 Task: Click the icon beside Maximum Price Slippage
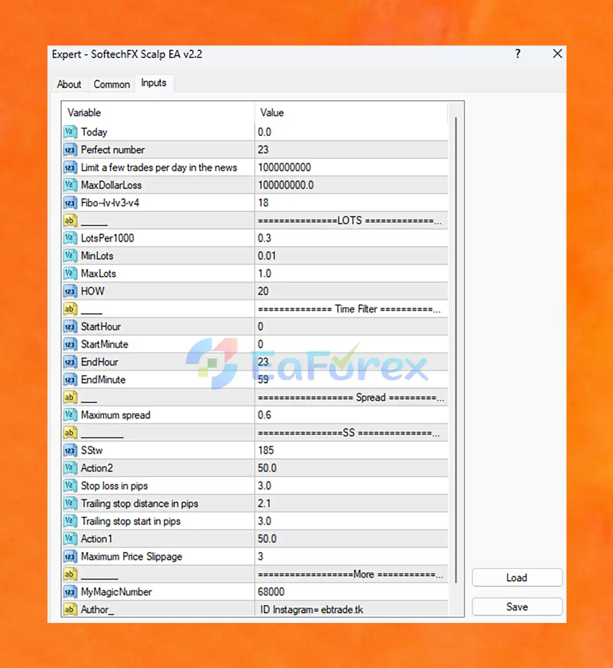(70, 556)
